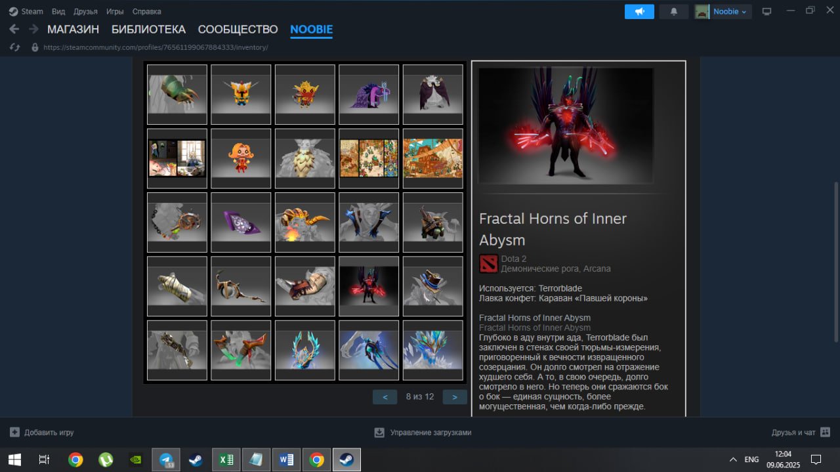
Task: Switch to Word on the taskbar
Action: pos(287,460)
